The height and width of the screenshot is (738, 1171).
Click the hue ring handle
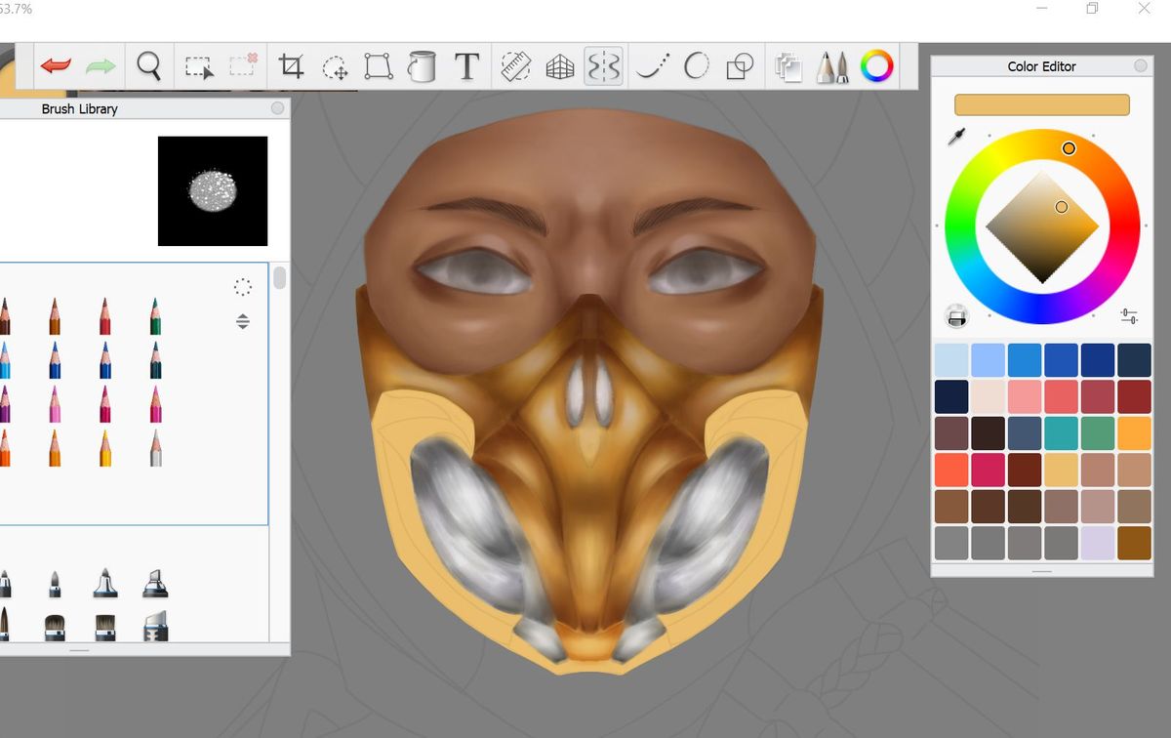point(1069,148)
